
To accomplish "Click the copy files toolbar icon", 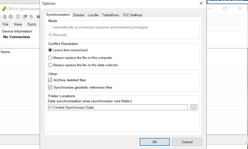I will tap(31, 16).
